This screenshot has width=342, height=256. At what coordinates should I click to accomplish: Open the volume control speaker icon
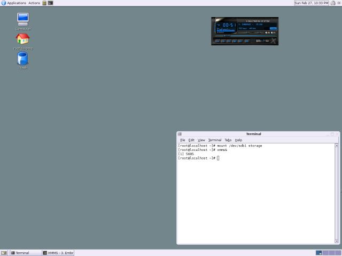(333, 3)
